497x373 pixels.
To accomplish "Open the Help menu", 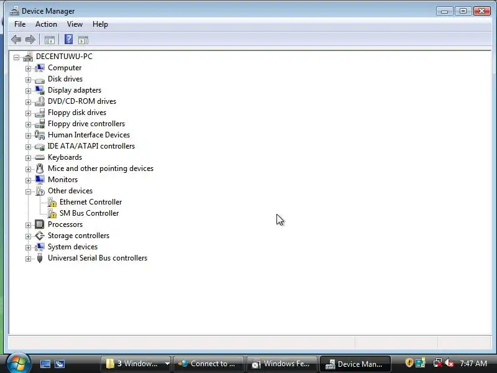I will pos(100,24).
